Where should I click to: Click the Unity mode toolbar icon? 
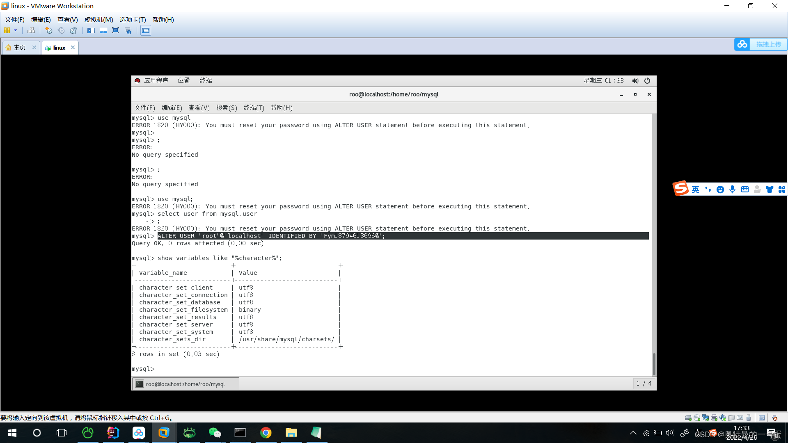[x=128, y=30]
